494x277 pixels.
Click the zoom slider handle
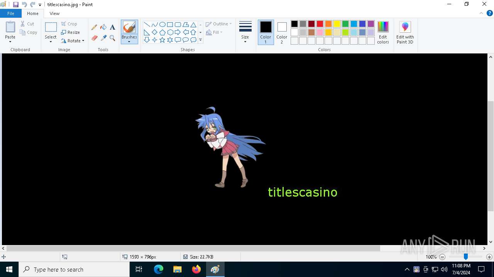pyautogui.click(x=466, y=257)
